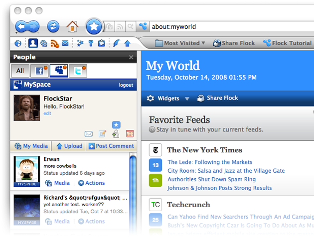This screenshot has width=314, height=238.
Task: Click the notepad pencil icon under FlockStar
Action: 103,133
